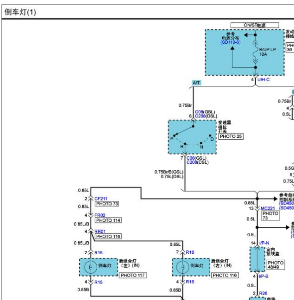
Task: Open PHOTO 25 box beside shift switch
Action: (231, 136)
